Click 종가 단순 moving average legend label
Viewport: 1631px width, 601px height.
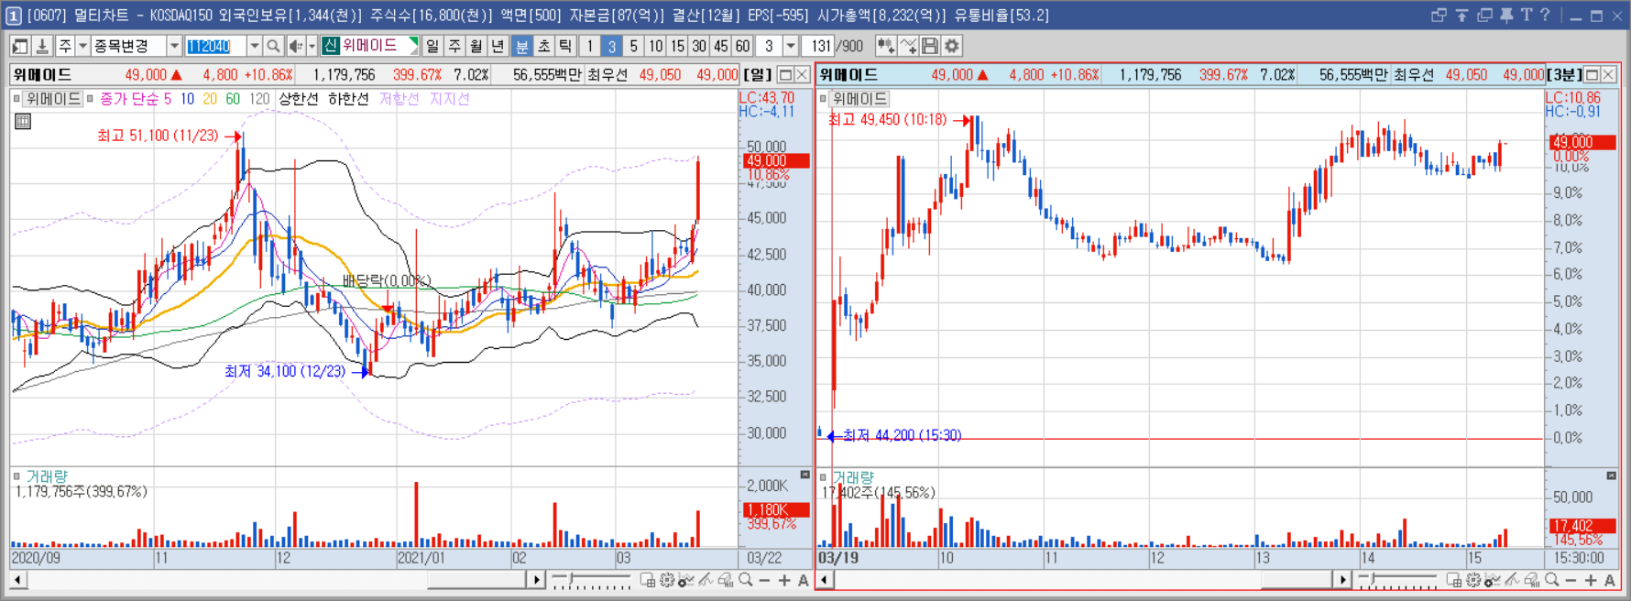129,98
